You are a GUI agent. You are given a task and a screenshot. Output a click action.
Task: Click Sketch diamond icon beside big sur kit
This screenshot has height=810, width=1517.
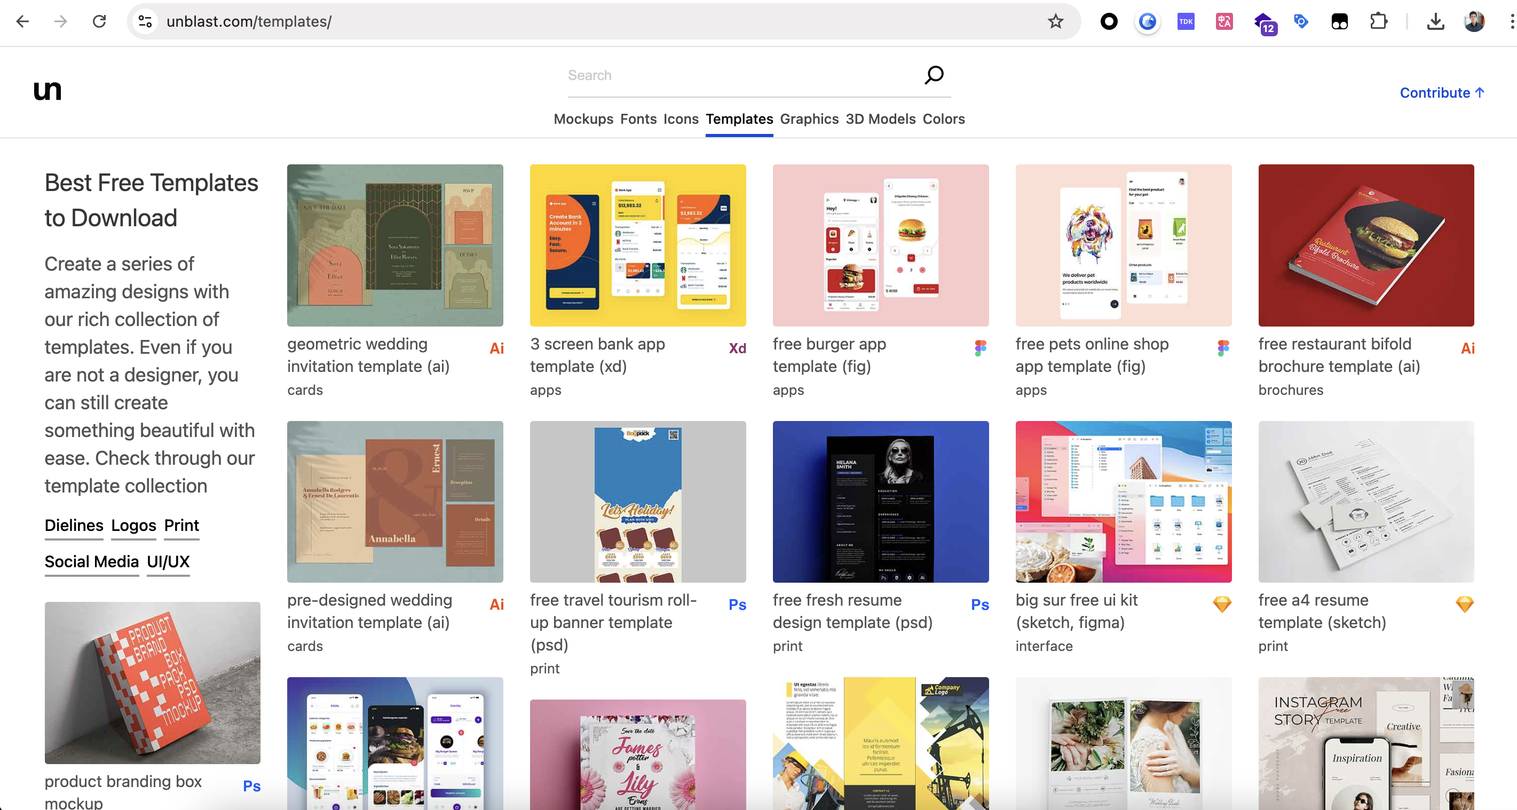point(1222,604)
